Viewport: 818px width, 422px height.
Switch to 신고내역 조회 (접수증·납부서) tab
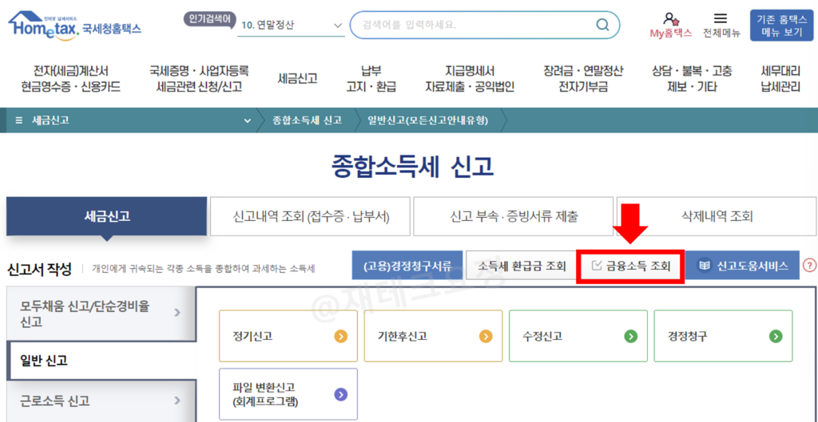(x=311, y=216)
